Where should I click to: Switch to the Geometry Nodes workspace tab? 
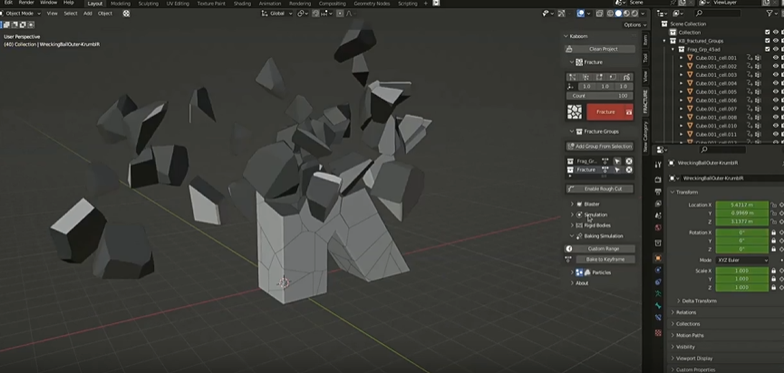click(372, 4)
